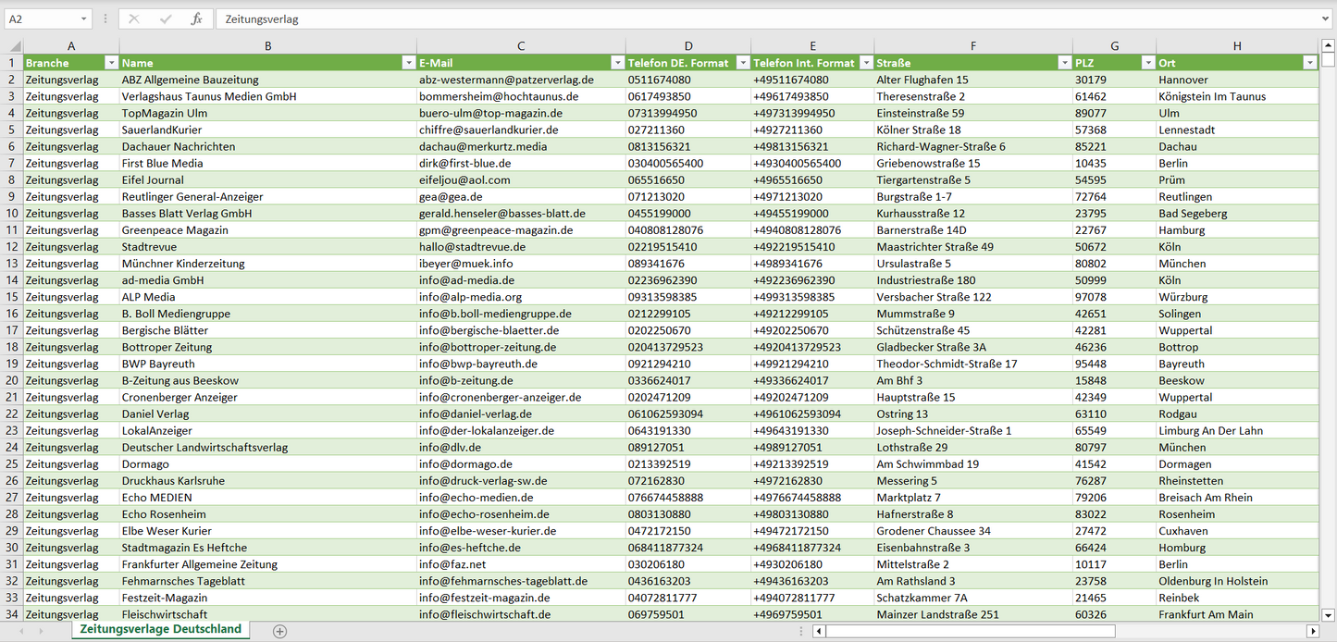Click the Cancel X icon in formula bar
Viewport: 1337px width, 642px height.
pyautogui.click(x=134, y=19)
